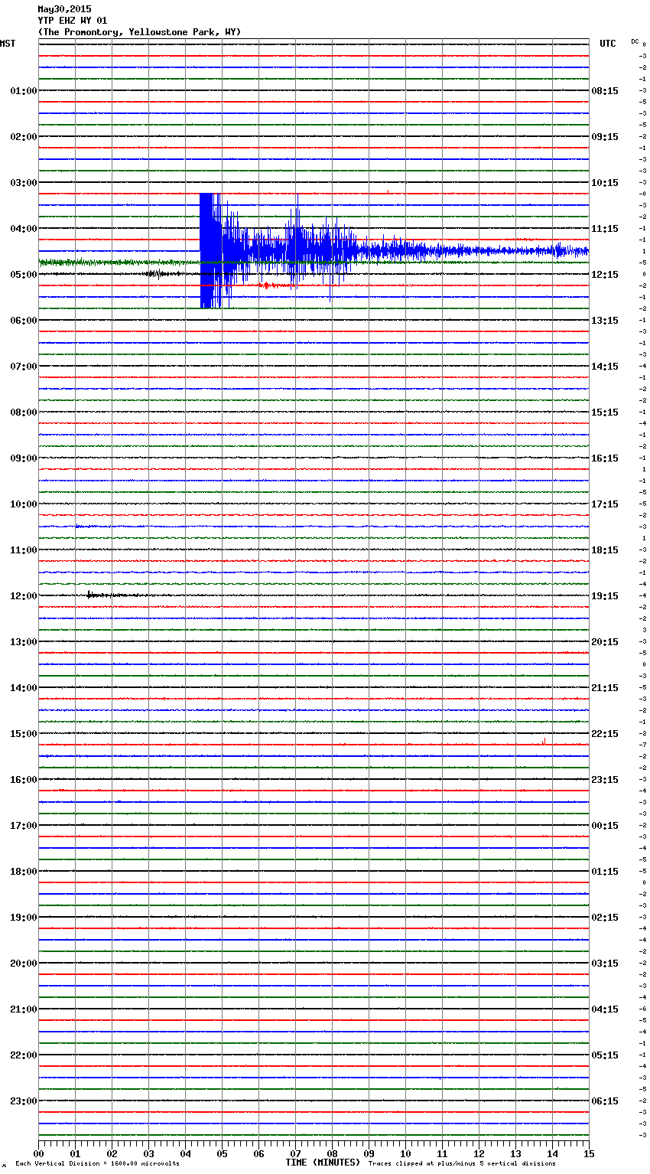Screen dimensions: 650x1174
Task: Click minute 15 on the bottom axis
Action: [589, 1153]
